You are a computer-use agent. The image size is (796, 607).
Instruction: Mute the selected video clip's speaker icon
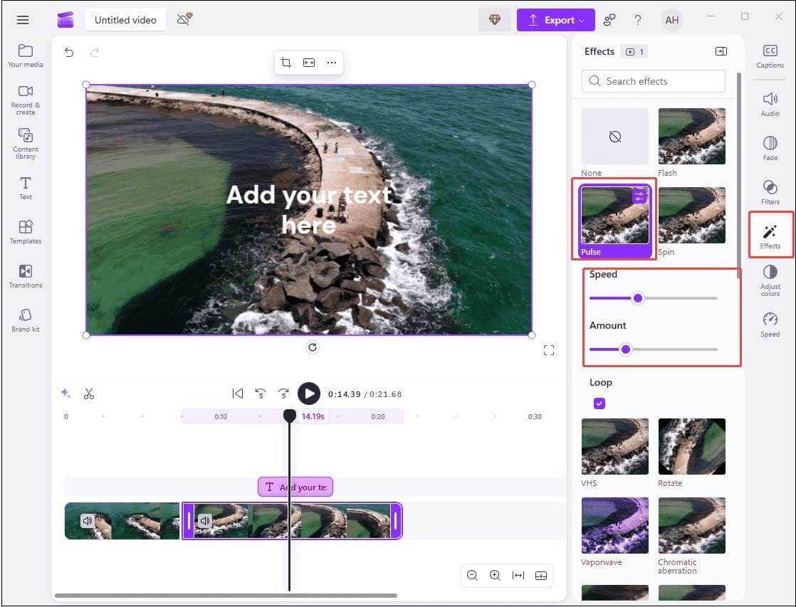206,520
